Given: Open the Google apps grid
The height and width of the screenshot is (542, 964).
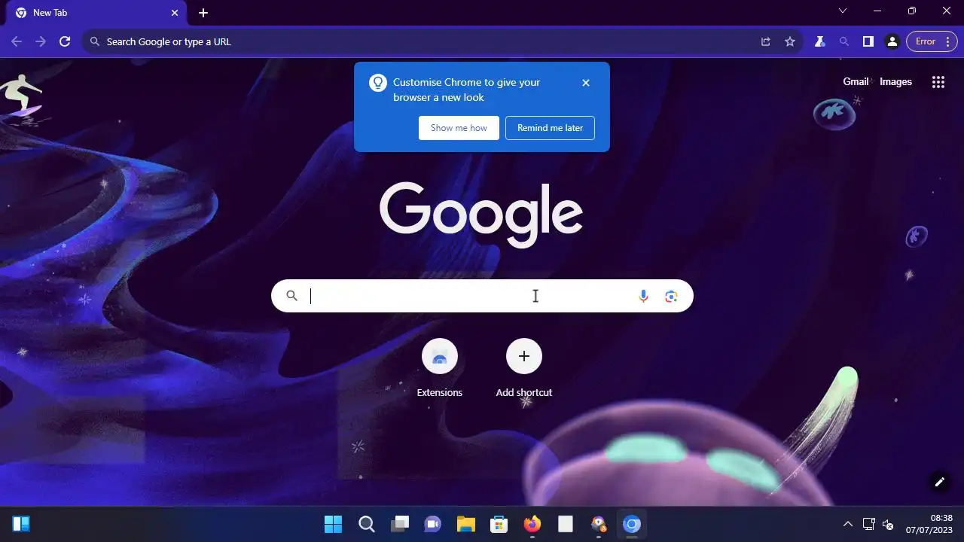Looking at the screenshot, I should point(938,82).
